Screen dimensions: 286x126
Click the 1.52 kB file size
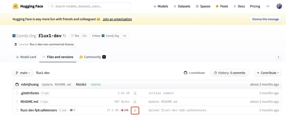(x=123, y=93)
